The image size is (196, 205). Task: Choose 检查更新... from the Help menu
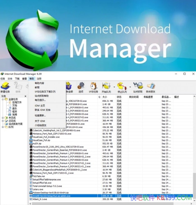pos(40,115)
